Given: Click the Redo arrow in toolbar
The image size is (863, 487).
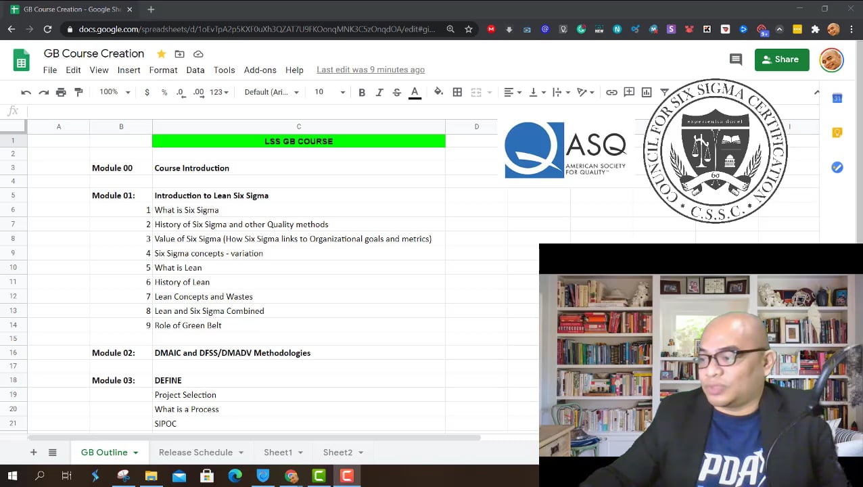Looking at the screenshot, I should click(43, 92).
